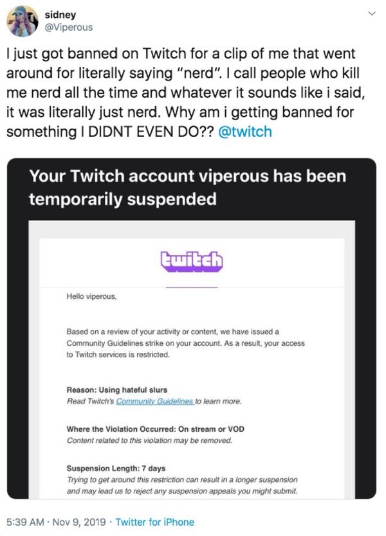Click the Reason: Using hateful slurs line
This screenshot has width=386, height=536.
click(x=117, y=389)
